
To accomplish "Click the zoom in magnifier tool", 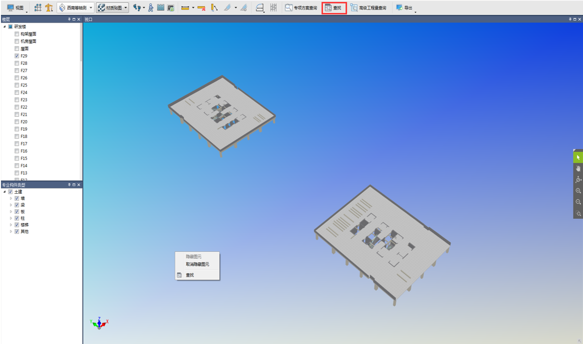I will [578, 191].
